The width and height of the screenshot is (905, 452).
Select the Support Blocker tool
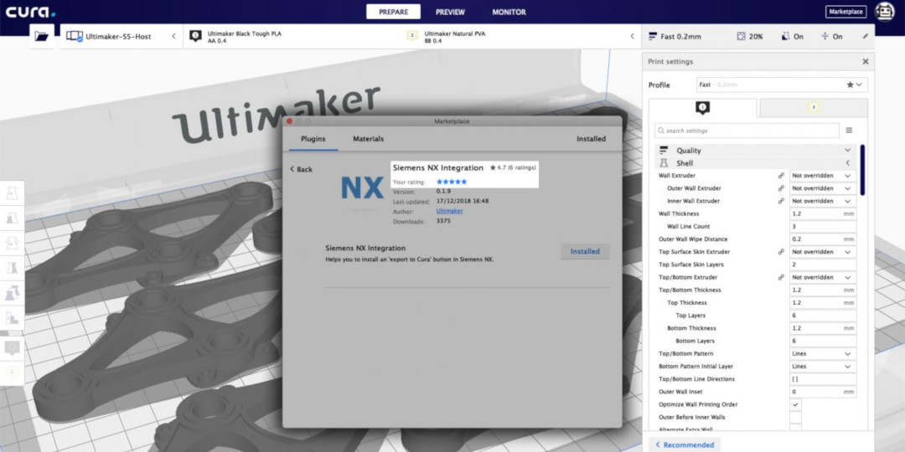[x=12, y=317]
